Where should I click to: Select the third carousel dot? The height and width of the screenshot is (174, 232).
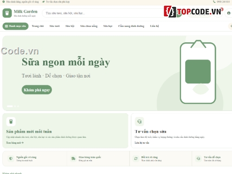(18, 106)
